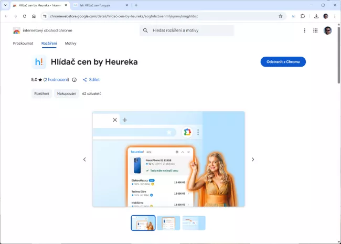Click the address bar URL
The width and height of the screenshot is (341, 244).
(x=124, y=16)
